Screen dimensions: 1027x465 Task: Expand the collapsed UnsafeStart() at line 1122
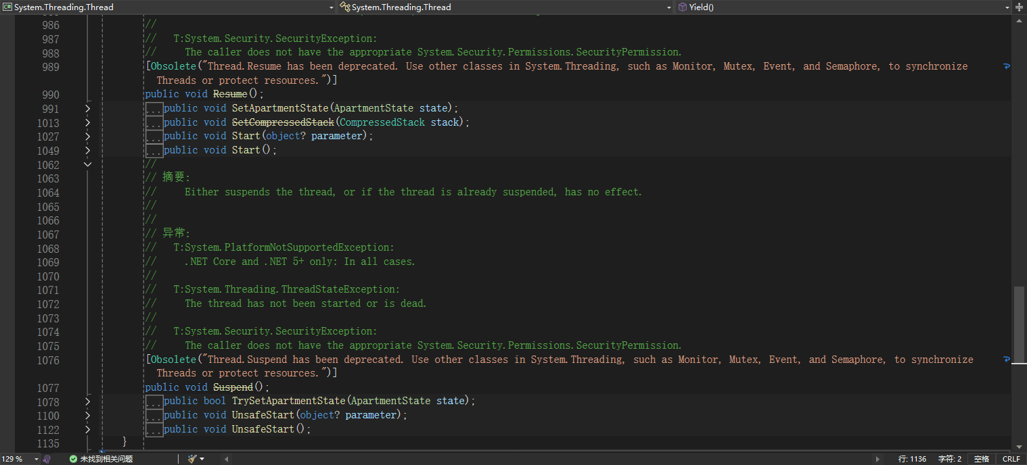click(x=87, y=429)
